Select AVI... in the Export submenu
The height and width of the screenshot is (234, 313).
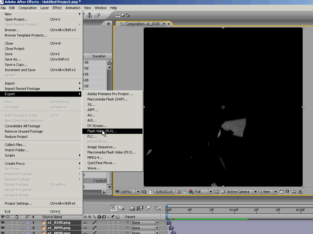(x=112, y=120)
